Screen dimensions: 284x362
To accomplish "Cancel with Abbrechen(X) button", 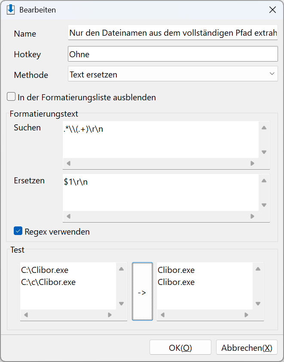I will pyautogui.click(x=247, y=347).
